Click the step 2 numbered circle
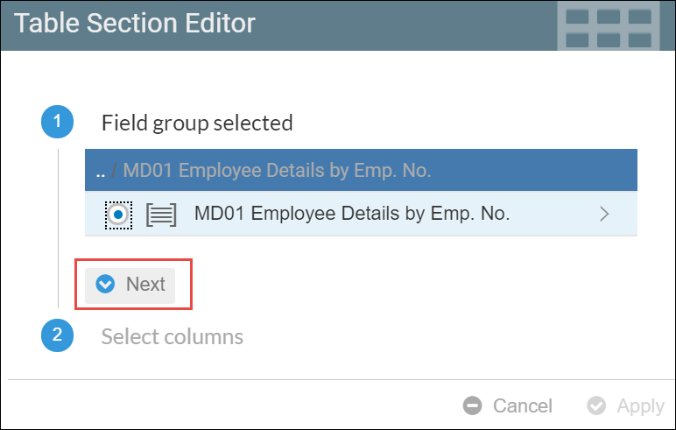 [57, 335]
